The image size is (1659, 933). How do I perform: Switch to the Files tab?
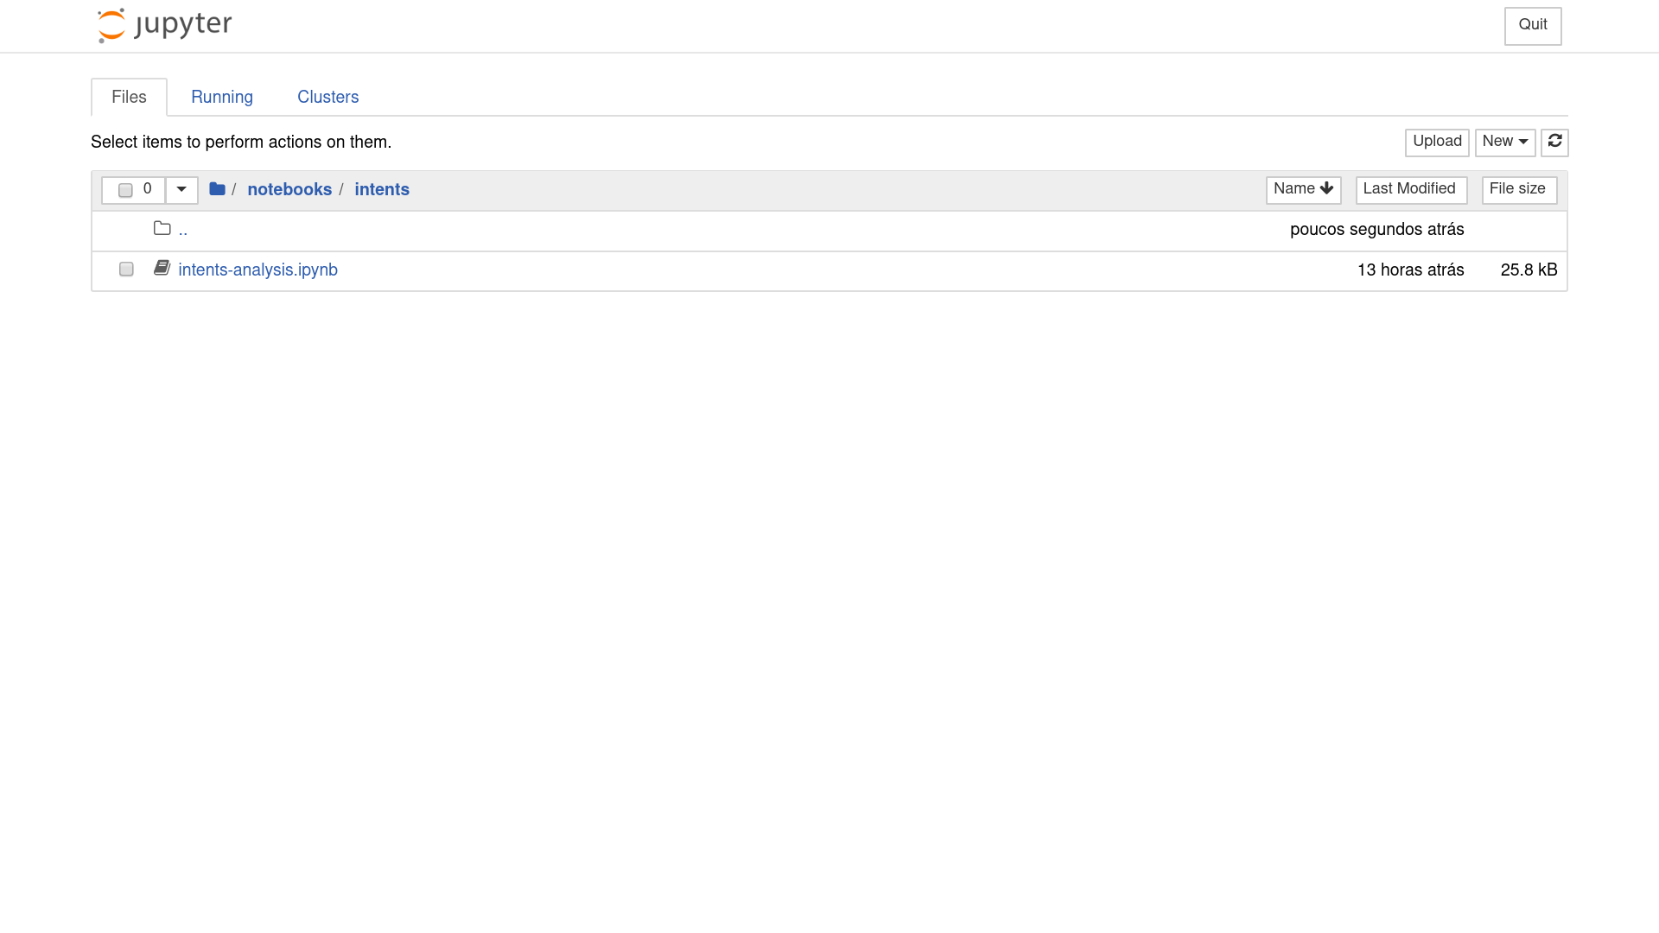pos(129,97)
